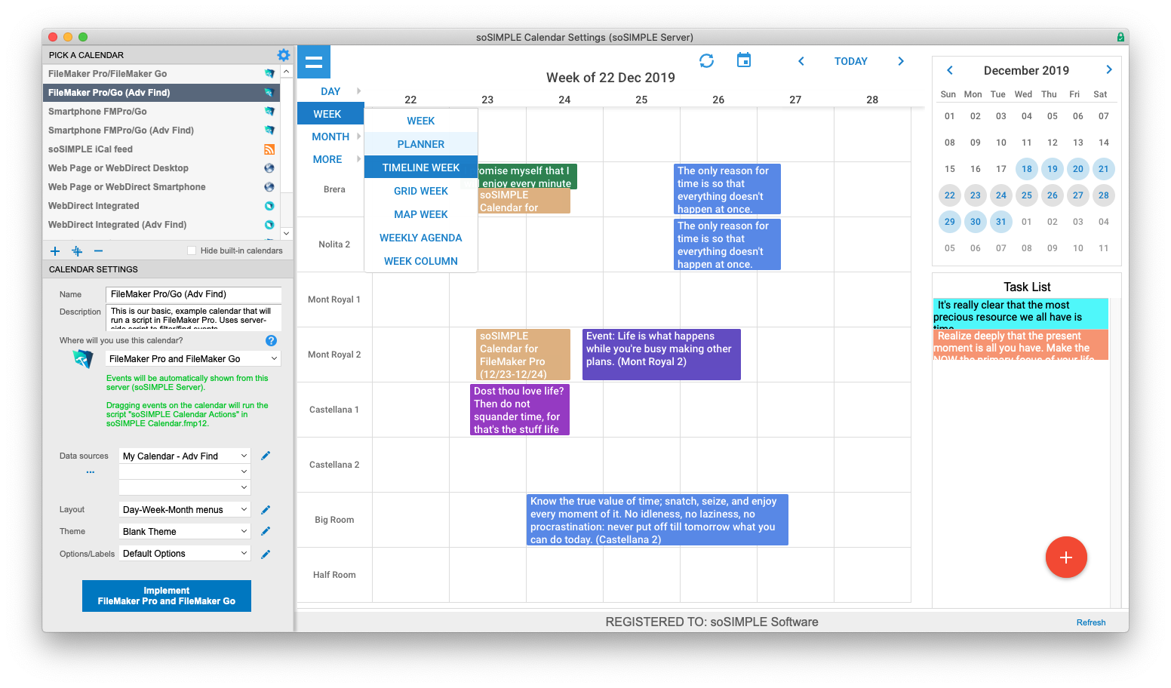Open the Big Room 'Know the true value' event
Screen dimensions: 1171x688
pyautogui.click(x=657, y=520)
